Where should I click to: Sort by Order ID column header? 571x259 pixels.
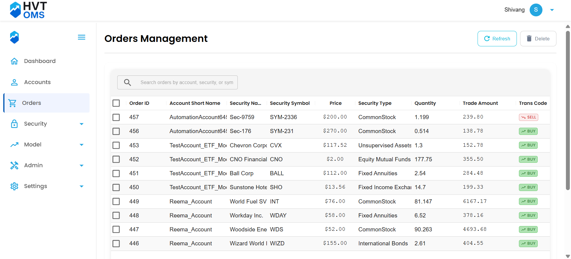click(139, 103)
